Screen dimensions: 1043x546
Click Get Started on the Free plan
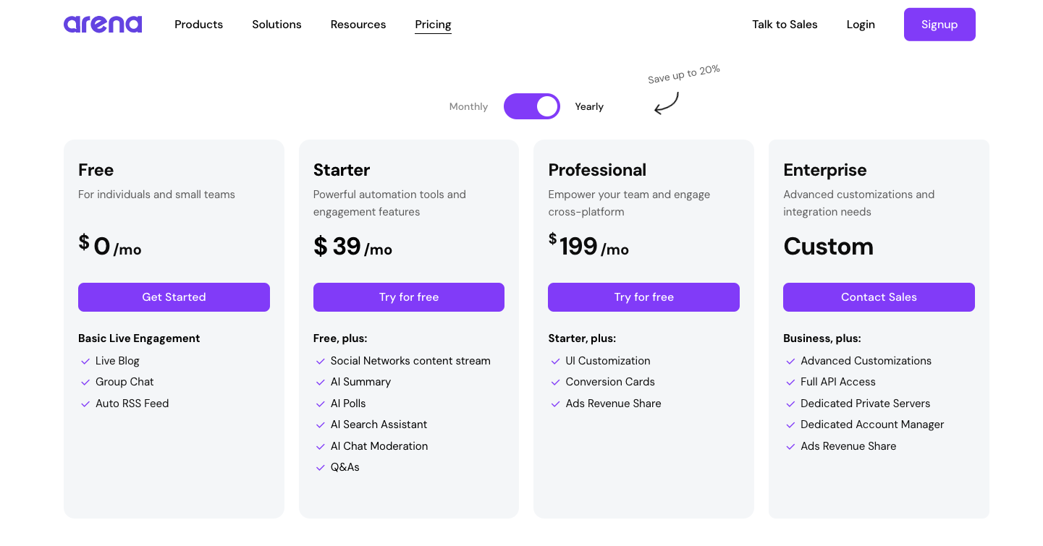[174, 297]
